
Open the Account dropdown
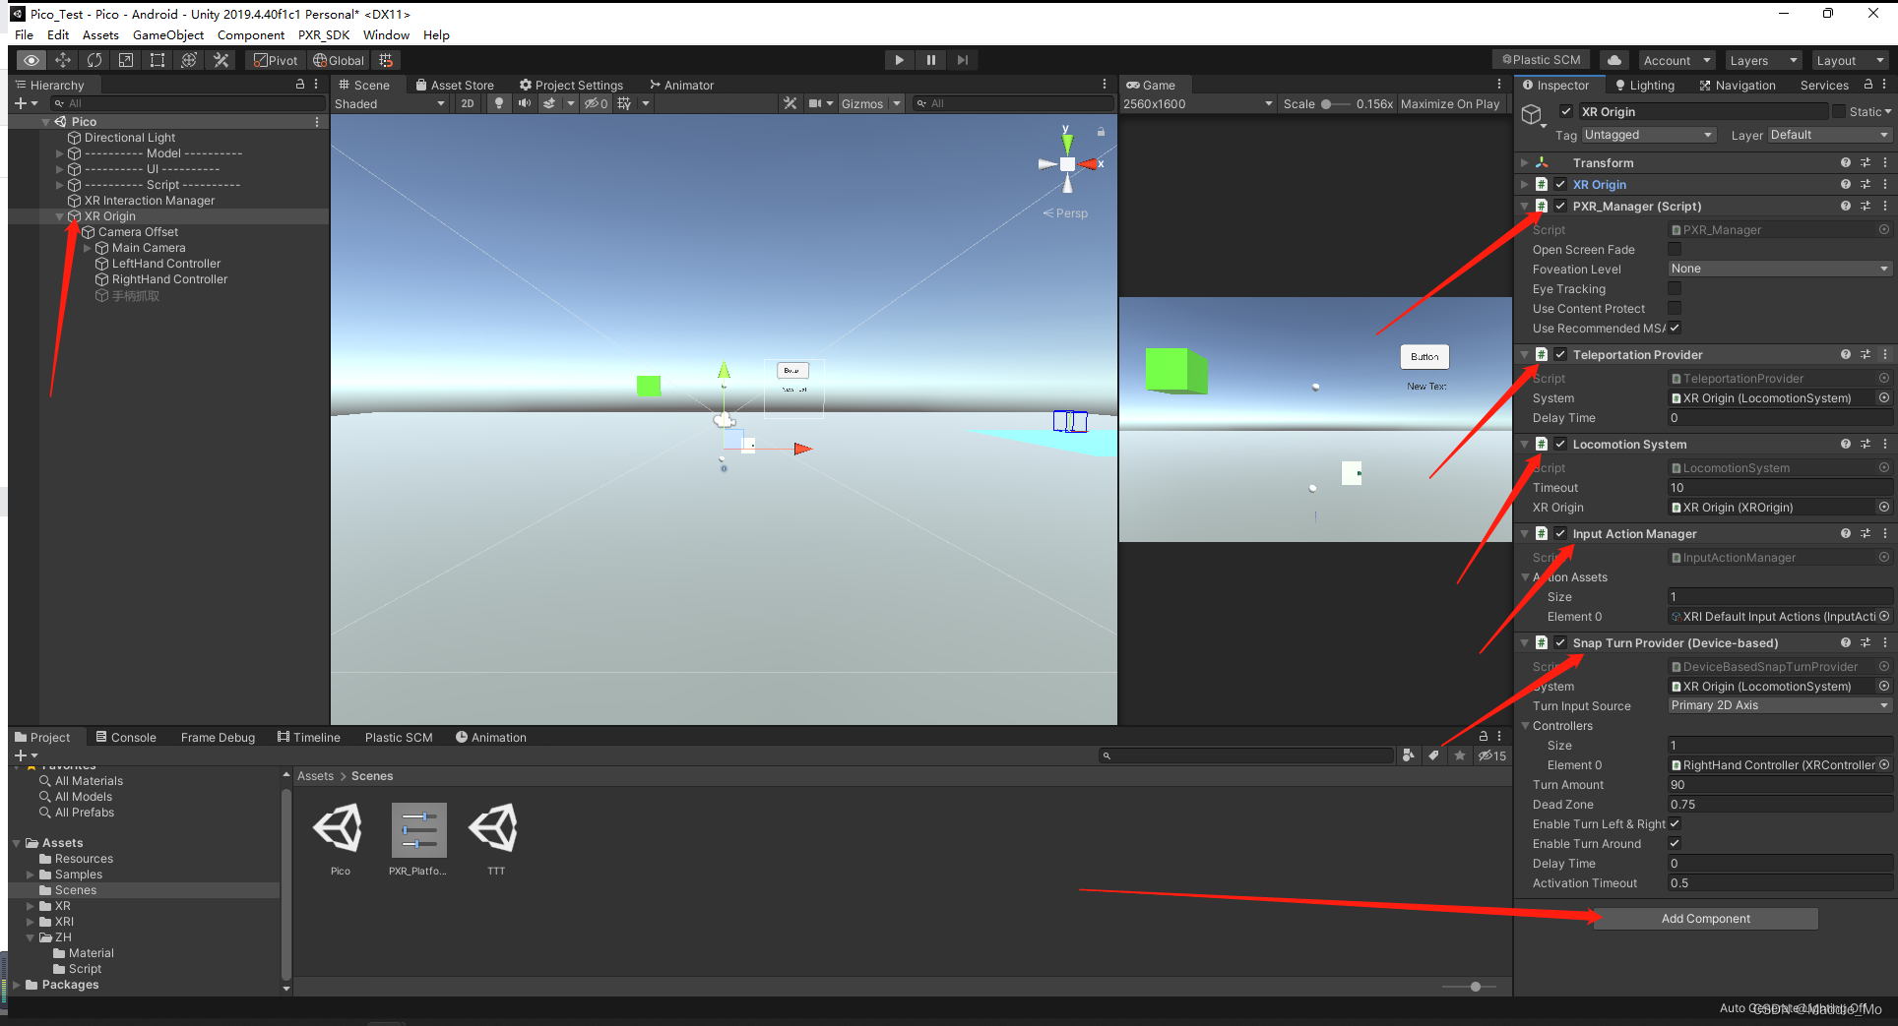click(1677, 60)
